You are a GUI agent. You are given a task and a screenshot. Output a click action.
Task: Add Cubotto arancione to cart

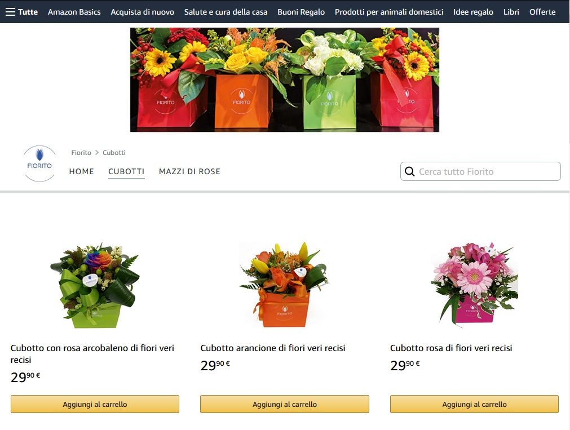(x=285, y=404)
